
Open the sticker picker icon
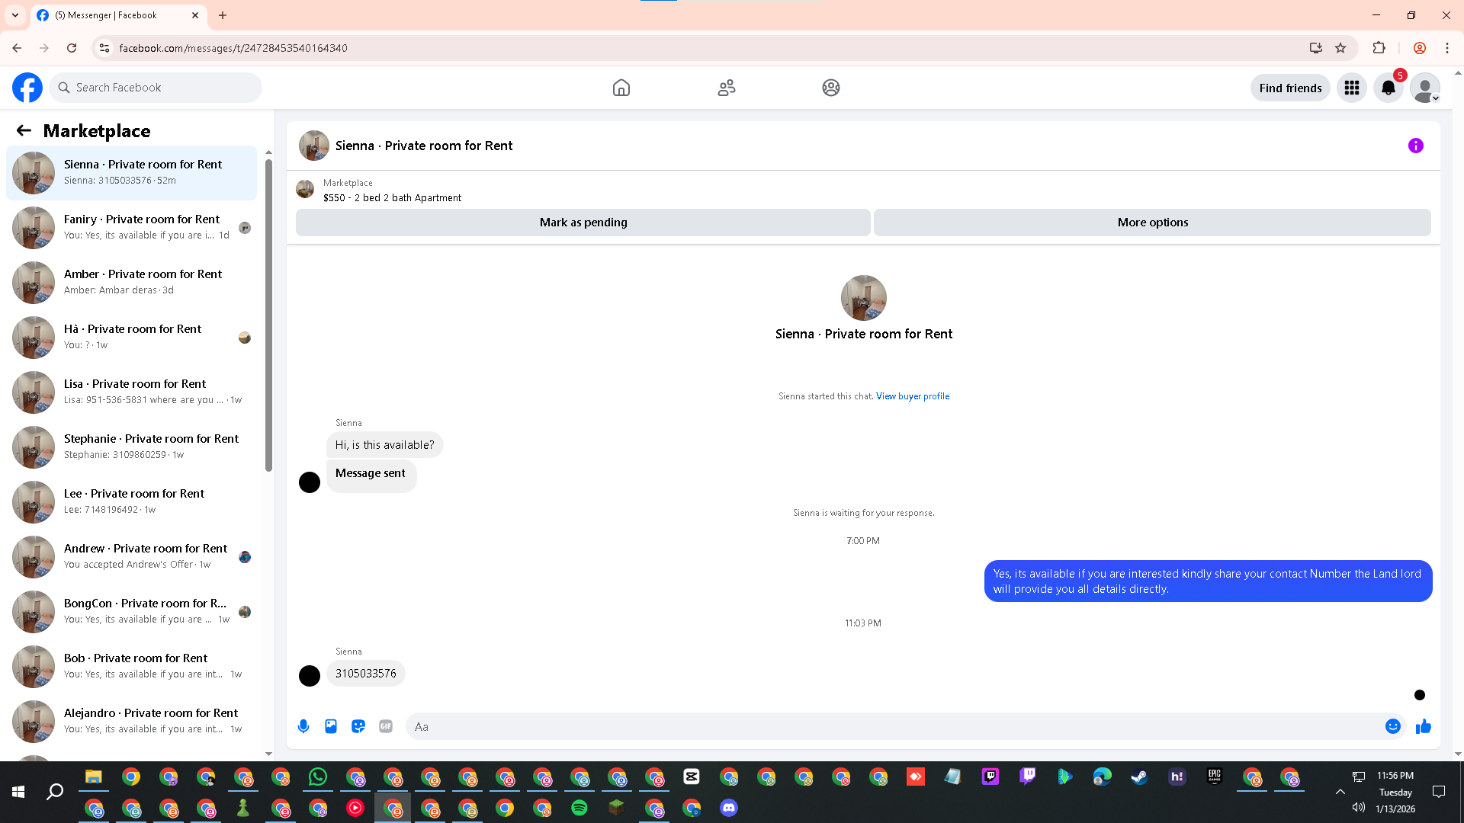click(x=358, y=726)
